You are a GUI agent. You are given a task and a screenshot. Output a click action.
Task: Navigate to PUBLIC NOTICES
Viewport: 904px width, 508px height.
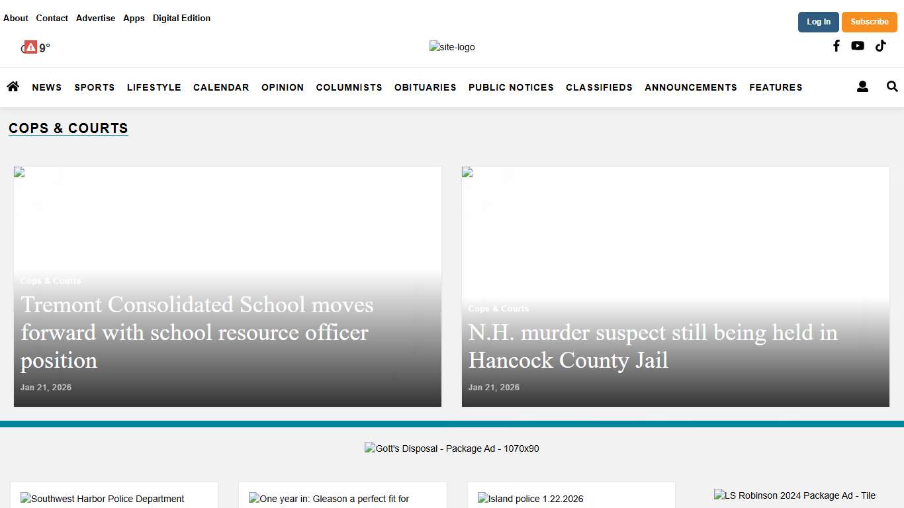tap(511, 87)
